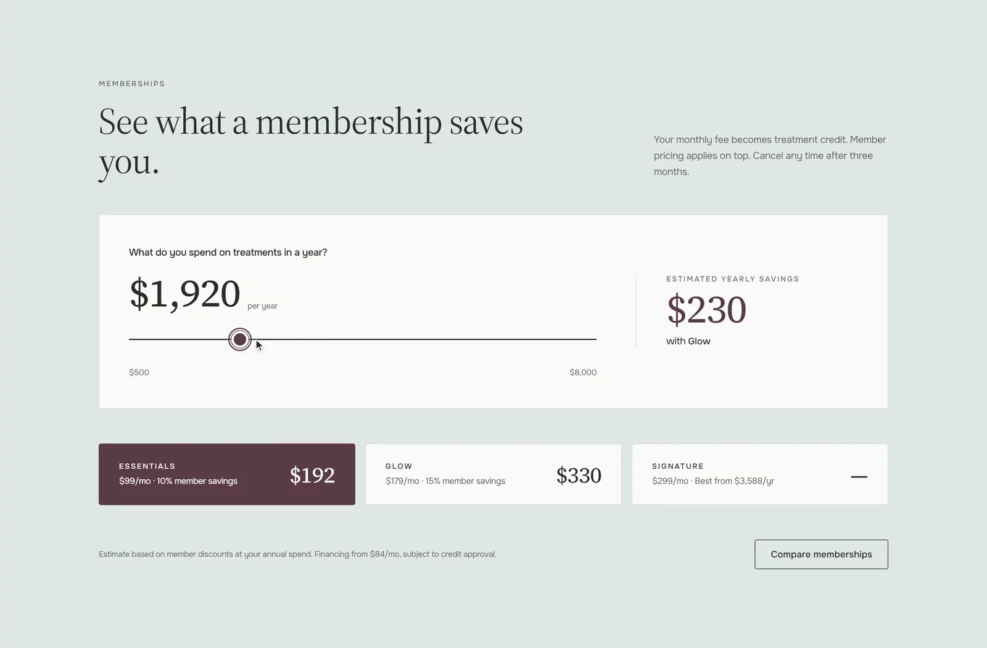The image size is (987, 648).
Task: Select the Essentials membership card
Action: tap(227, 474)
